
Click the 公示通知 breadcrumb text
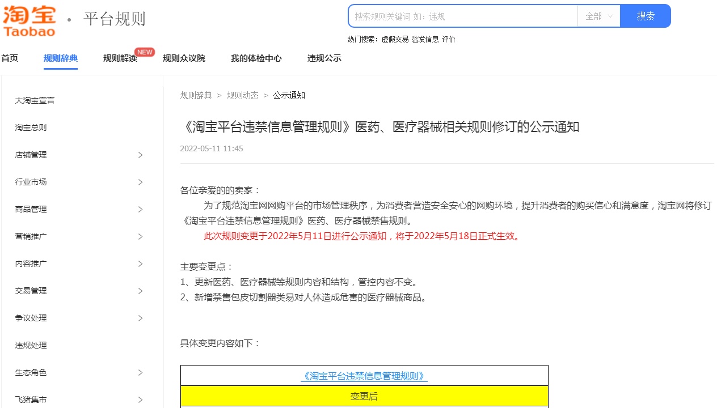click(x=289, y=95)
